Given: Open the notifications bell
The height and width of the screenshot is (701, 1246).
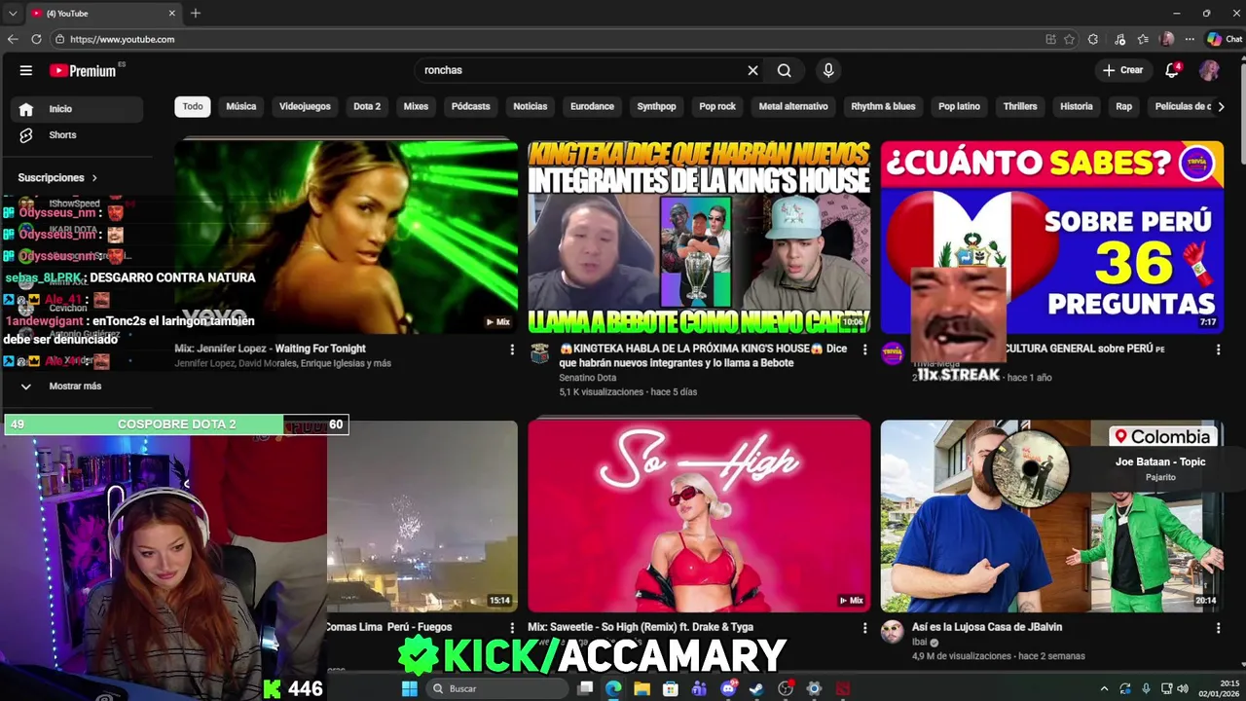Looking at the screenshot, I should point(1172,70).
